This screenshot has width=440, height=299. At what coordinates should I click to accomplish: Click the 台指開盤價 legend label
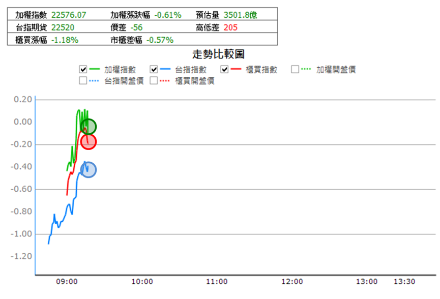click(x=124, y=81)
